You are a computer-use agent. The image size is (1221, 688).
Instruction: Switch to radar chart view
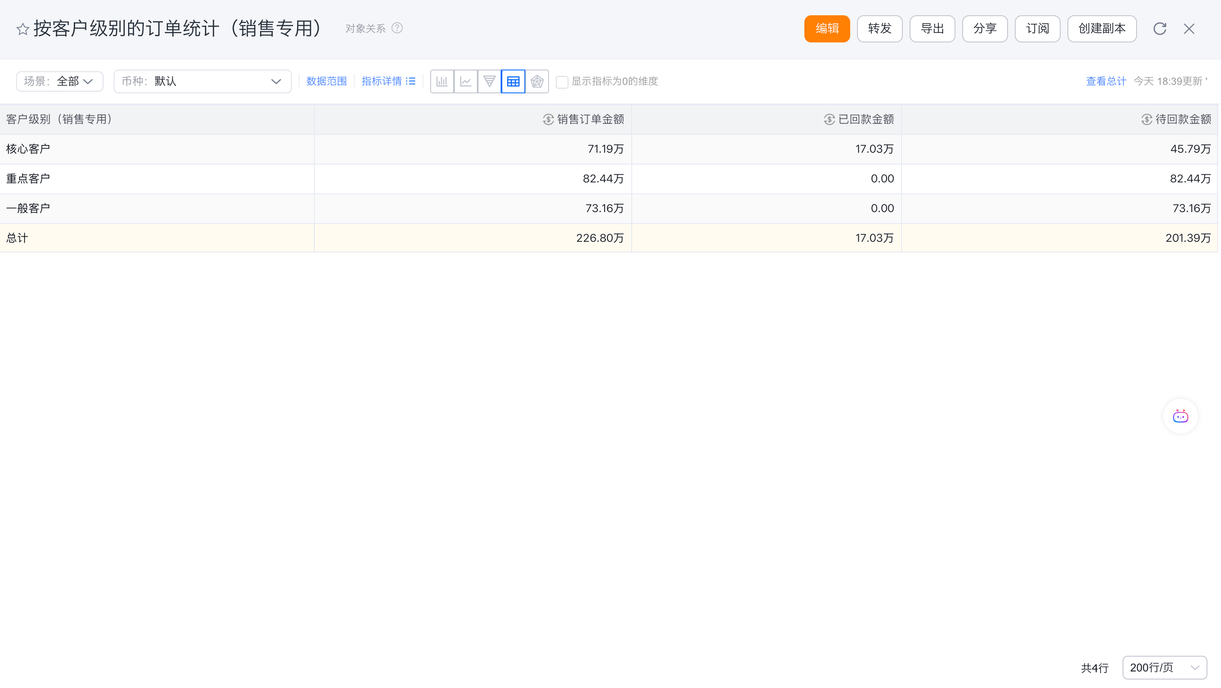(537, 81)
